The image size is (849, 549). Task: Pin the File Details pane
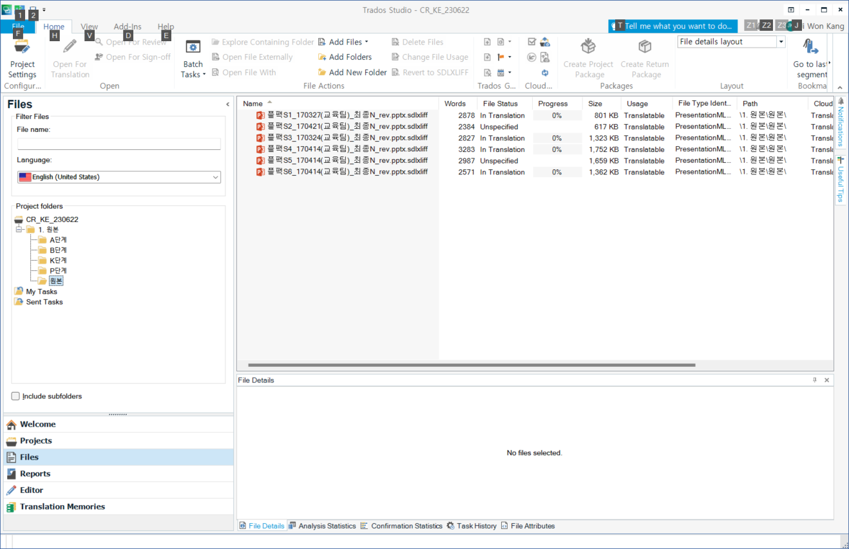[x=814, y=380]
